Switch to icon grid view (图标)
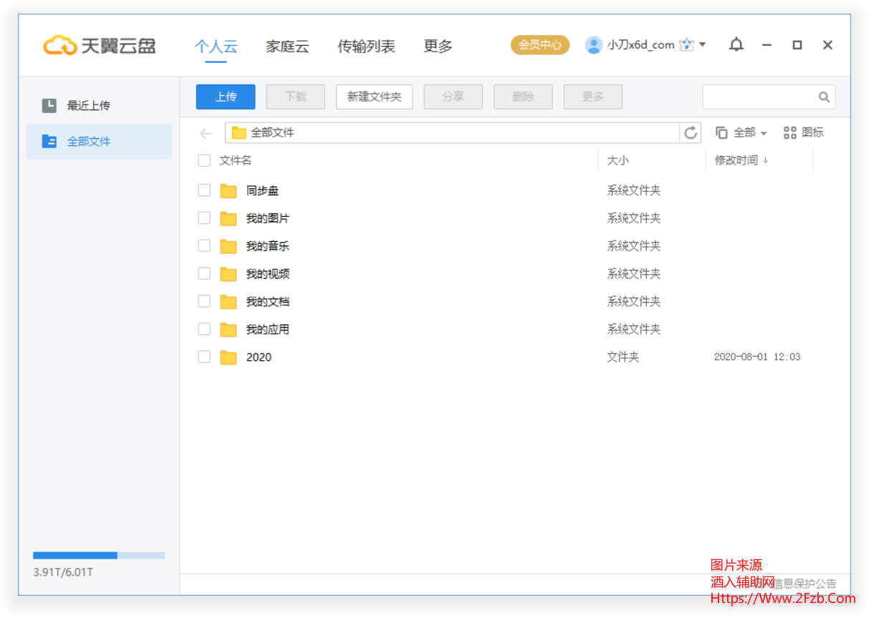 click(803, 132)
